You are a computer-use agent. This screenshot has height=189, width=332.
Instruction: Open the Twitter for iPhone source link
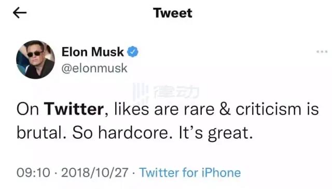(190, 172)
